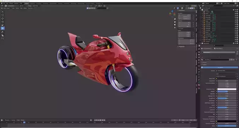Select the Rotate tool
The width and height of the screenshot is (239, 128).
point(2,22)
